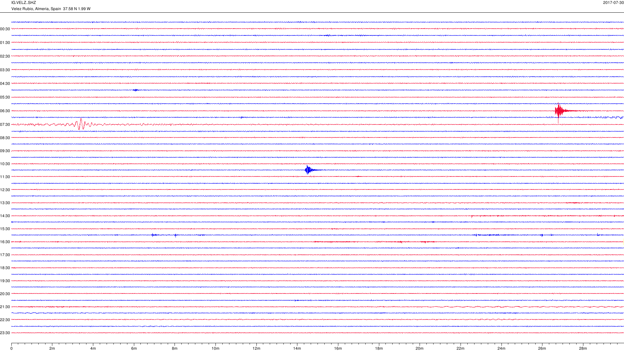Click the date label 2017-07-30

tap(613, 3)
